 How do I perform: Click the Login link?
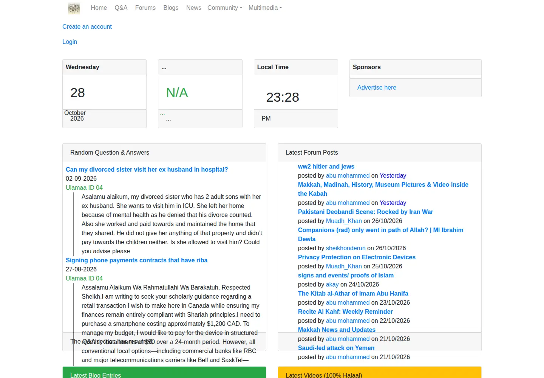[70, 42]
